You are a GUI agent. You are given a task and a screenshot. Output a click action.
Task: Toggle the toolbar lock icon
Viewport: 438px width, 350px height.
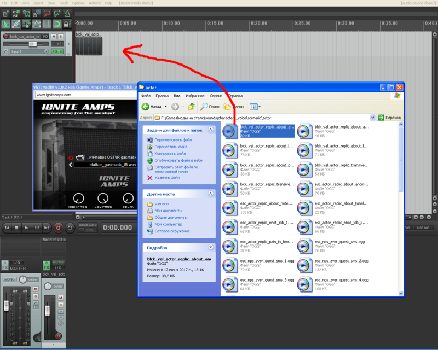click(66, 24)
